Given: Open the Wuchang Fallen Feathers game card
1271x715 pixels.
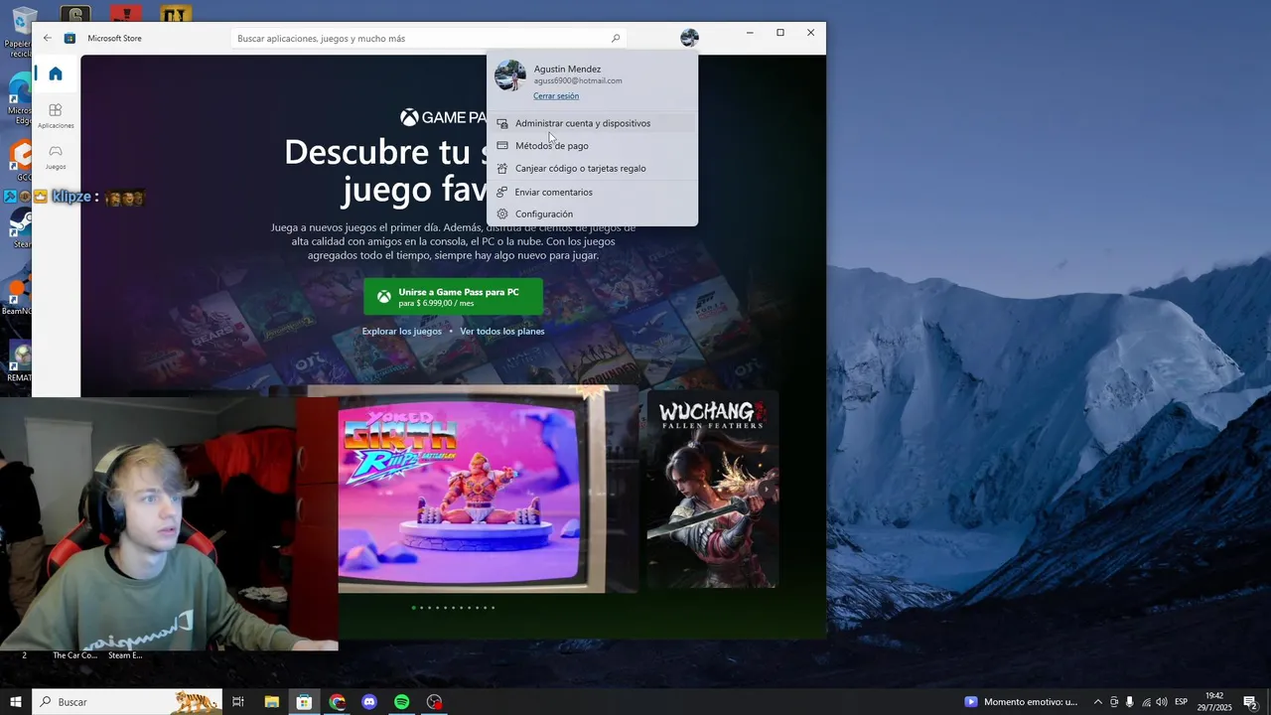Looking at the screenshot, I should (712, 490).
